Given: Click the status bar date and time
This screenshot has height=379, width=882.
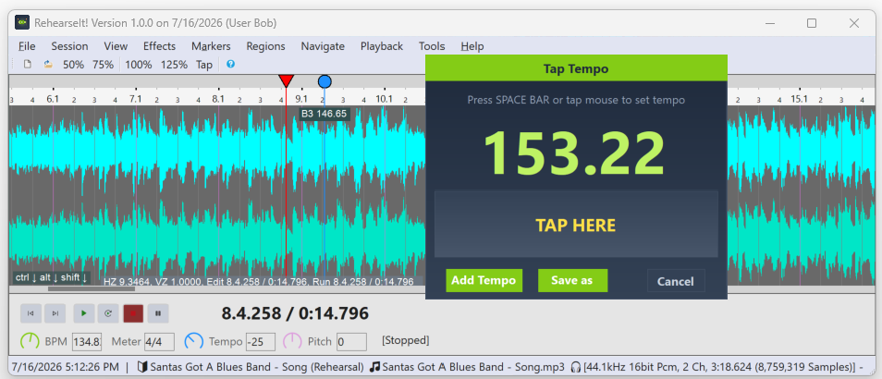Looking at the screenshot, I should tap(66, 367).
